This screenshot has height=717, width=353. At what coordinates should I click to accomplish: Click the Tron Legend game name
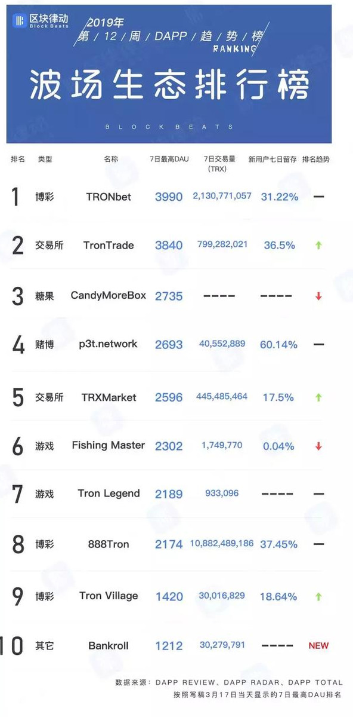pyautogui.click(x=109, y=494)
